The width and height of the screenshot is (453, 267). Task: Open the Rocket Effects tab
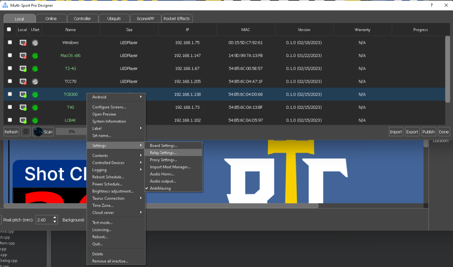[x=177, y=19]
